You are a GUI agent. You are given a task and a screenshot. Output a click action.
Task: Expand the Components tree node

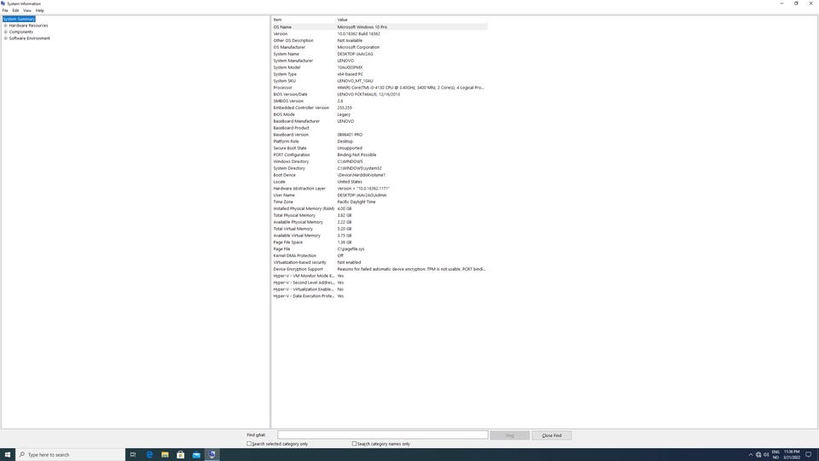(x=6, y=32)
